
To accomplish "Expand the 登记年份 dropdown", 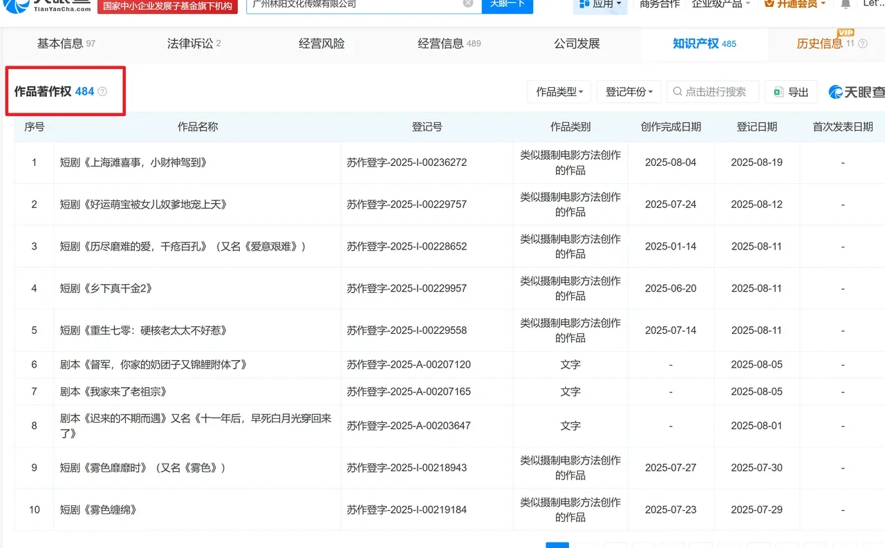I will (628, 91).
